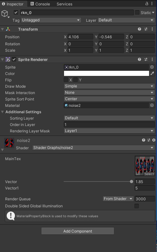The image size is (157, 252).
Task: Click Position Z field
Action: [142, 37]
